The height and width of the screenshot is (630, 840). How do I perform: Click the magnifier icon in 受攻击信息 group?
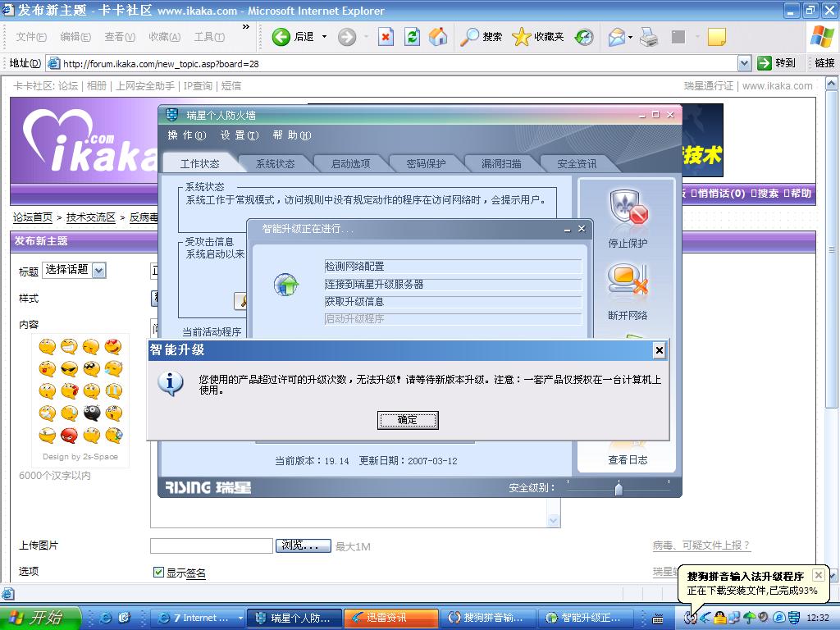[241, 301]
